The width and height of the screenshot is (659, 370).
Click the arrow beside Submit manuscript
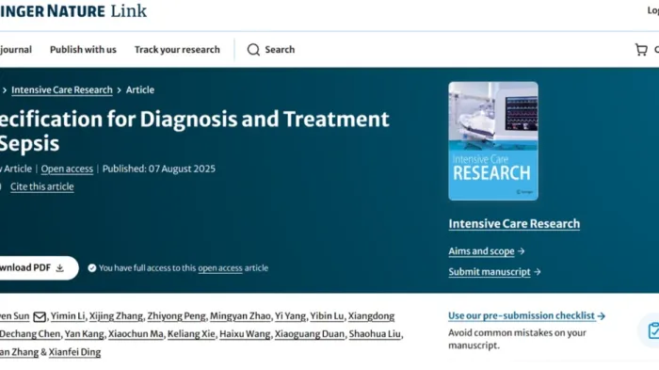pyautogui.click(x=538, y=272)
